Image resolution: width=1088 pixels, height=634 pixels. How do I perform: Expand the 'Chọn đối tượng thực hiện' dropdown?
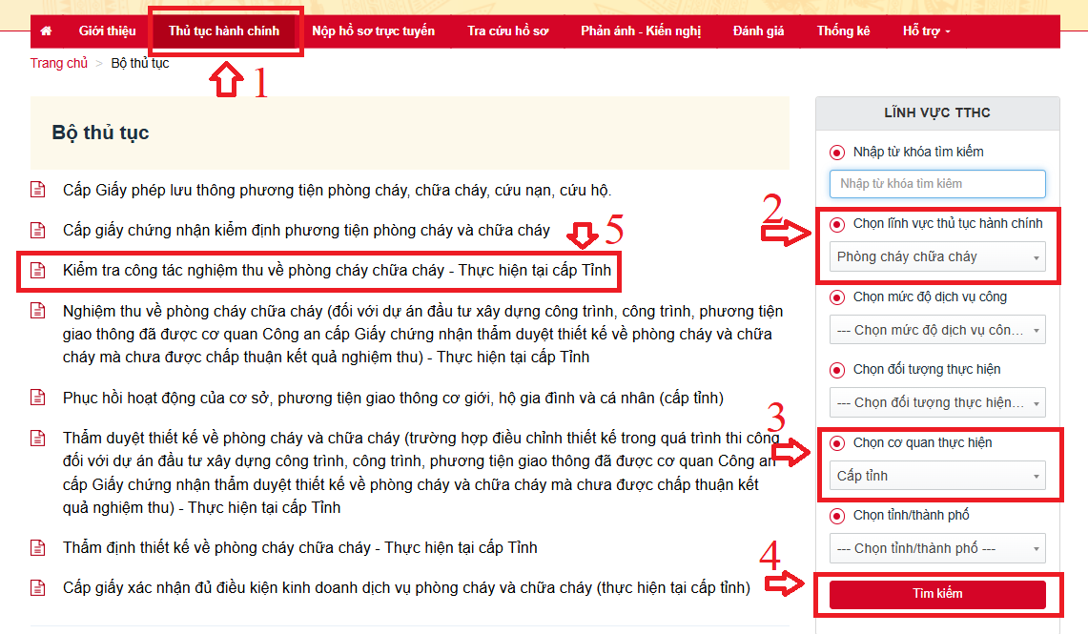pos(937,402)
